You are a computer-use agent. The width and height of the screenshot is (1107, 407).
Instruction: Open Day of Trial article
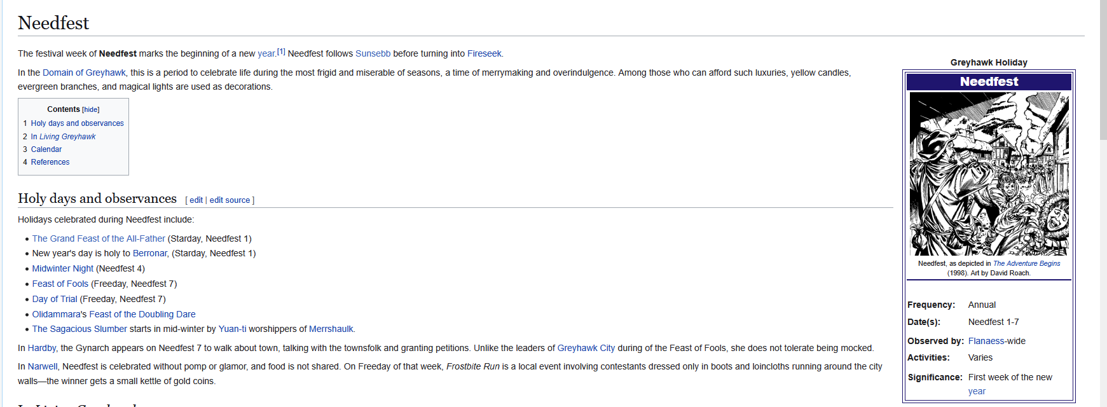click(x=55, y=299)
